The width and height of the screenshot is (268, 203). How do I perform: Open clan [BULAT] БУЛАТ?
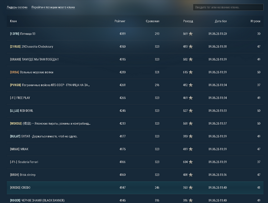pyautogui.click(x=44, y=136)
